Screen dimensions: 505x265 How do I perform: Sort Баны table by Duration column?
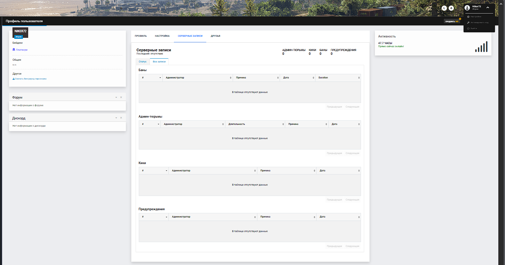pos(338,78)
